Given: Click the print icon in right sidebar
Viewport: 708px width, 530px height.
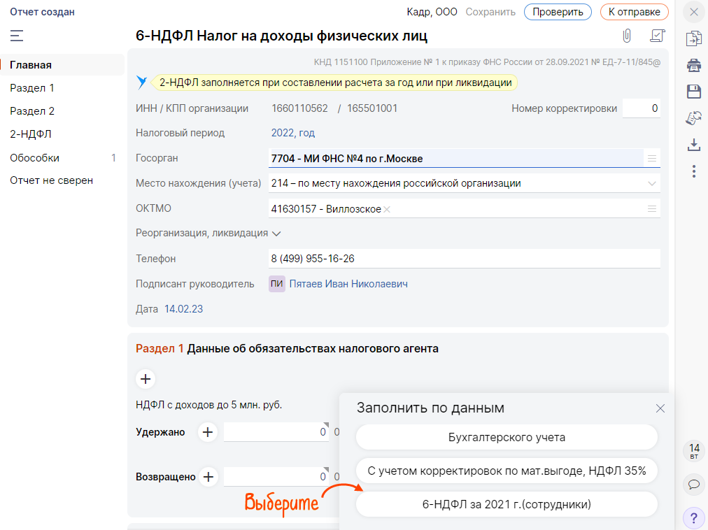Looking at the screenshot, I should (693, 65).
